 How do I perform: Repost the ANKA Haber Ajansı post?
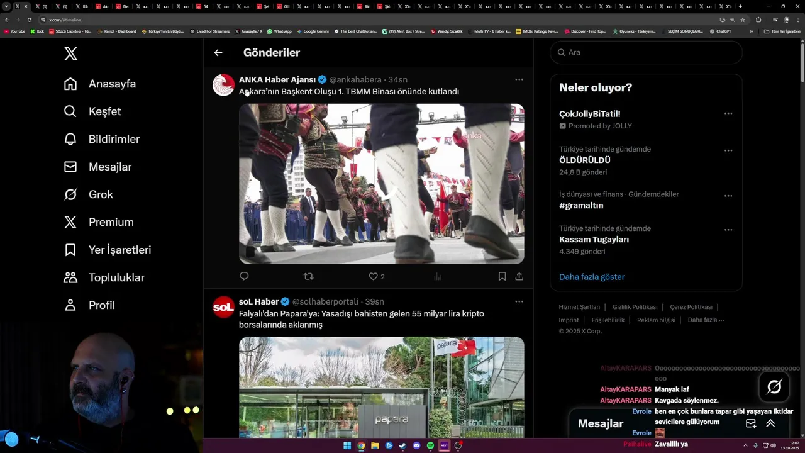coord(308,276)
